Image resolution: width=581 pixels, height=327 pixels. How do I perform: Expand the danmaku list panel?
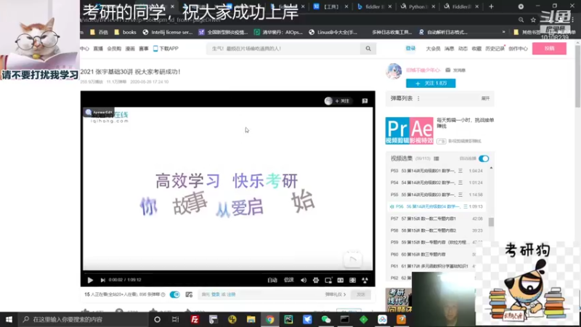(x=485, y=99)
